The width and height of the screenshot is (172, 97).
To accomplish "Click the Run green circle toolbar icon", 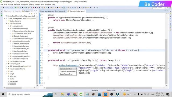I will pyautogui.click(x=25, y=8).
